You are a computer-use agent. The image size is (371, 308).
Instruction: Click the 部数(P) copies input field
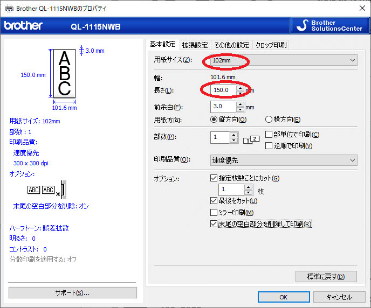(x=220, y=137)
